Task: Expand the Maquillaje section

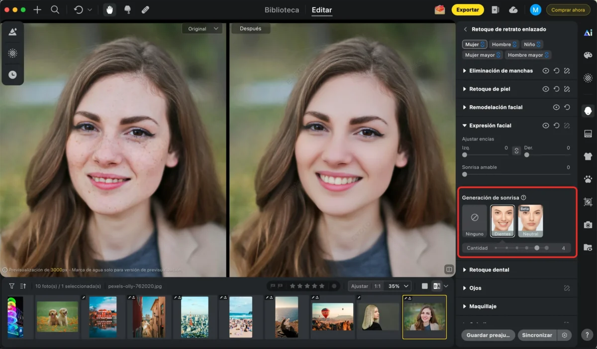Action: (x=483, y=306)
